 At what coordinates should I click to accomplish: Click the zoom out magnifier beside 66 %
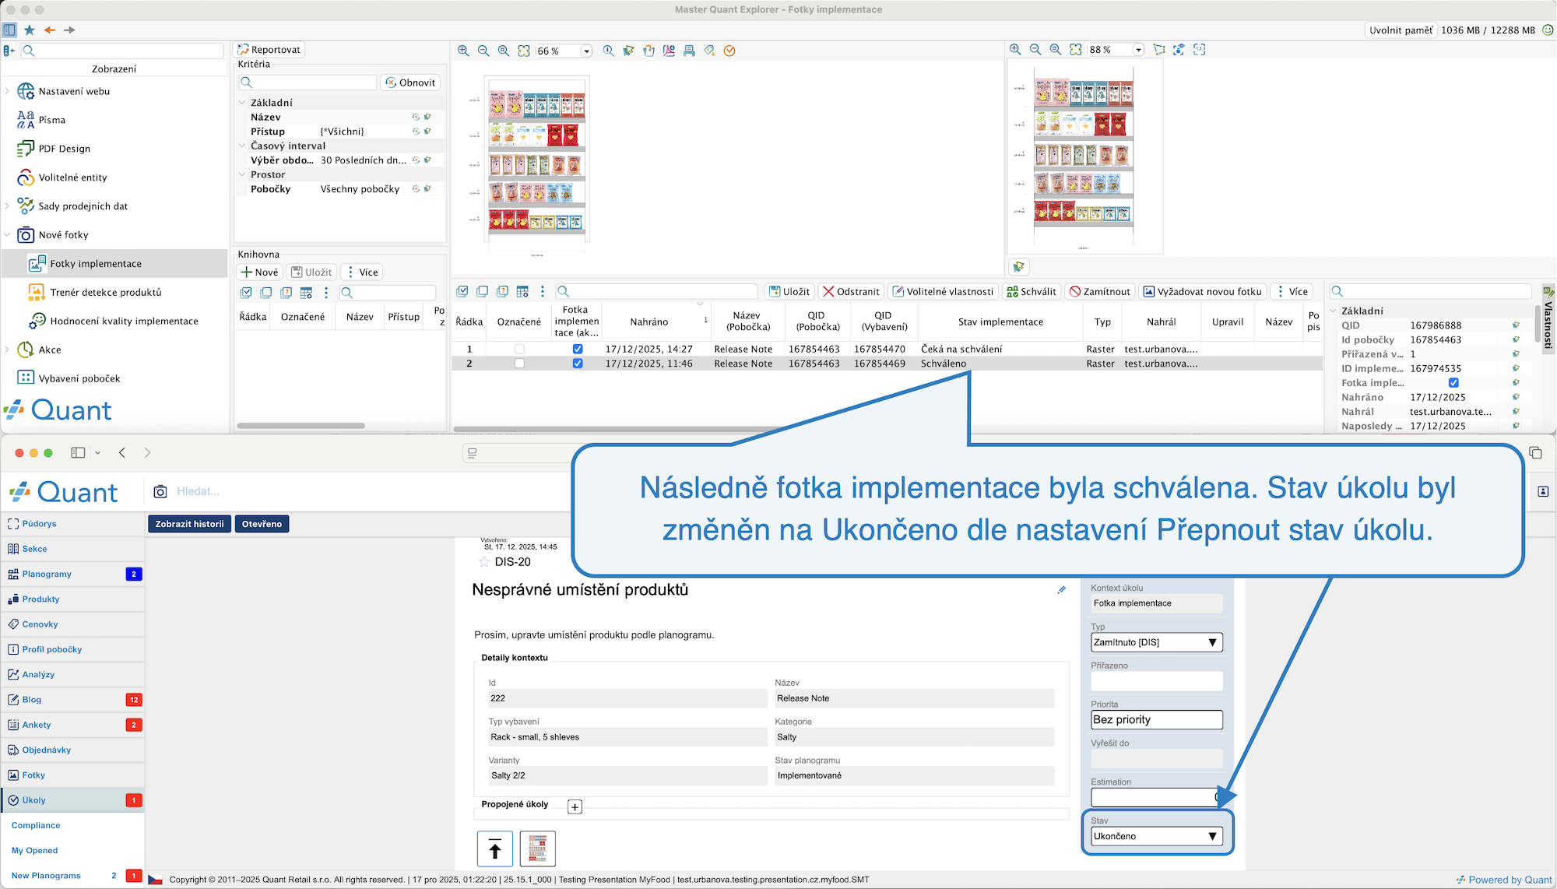pyautogui.click(x=483, y=51)
